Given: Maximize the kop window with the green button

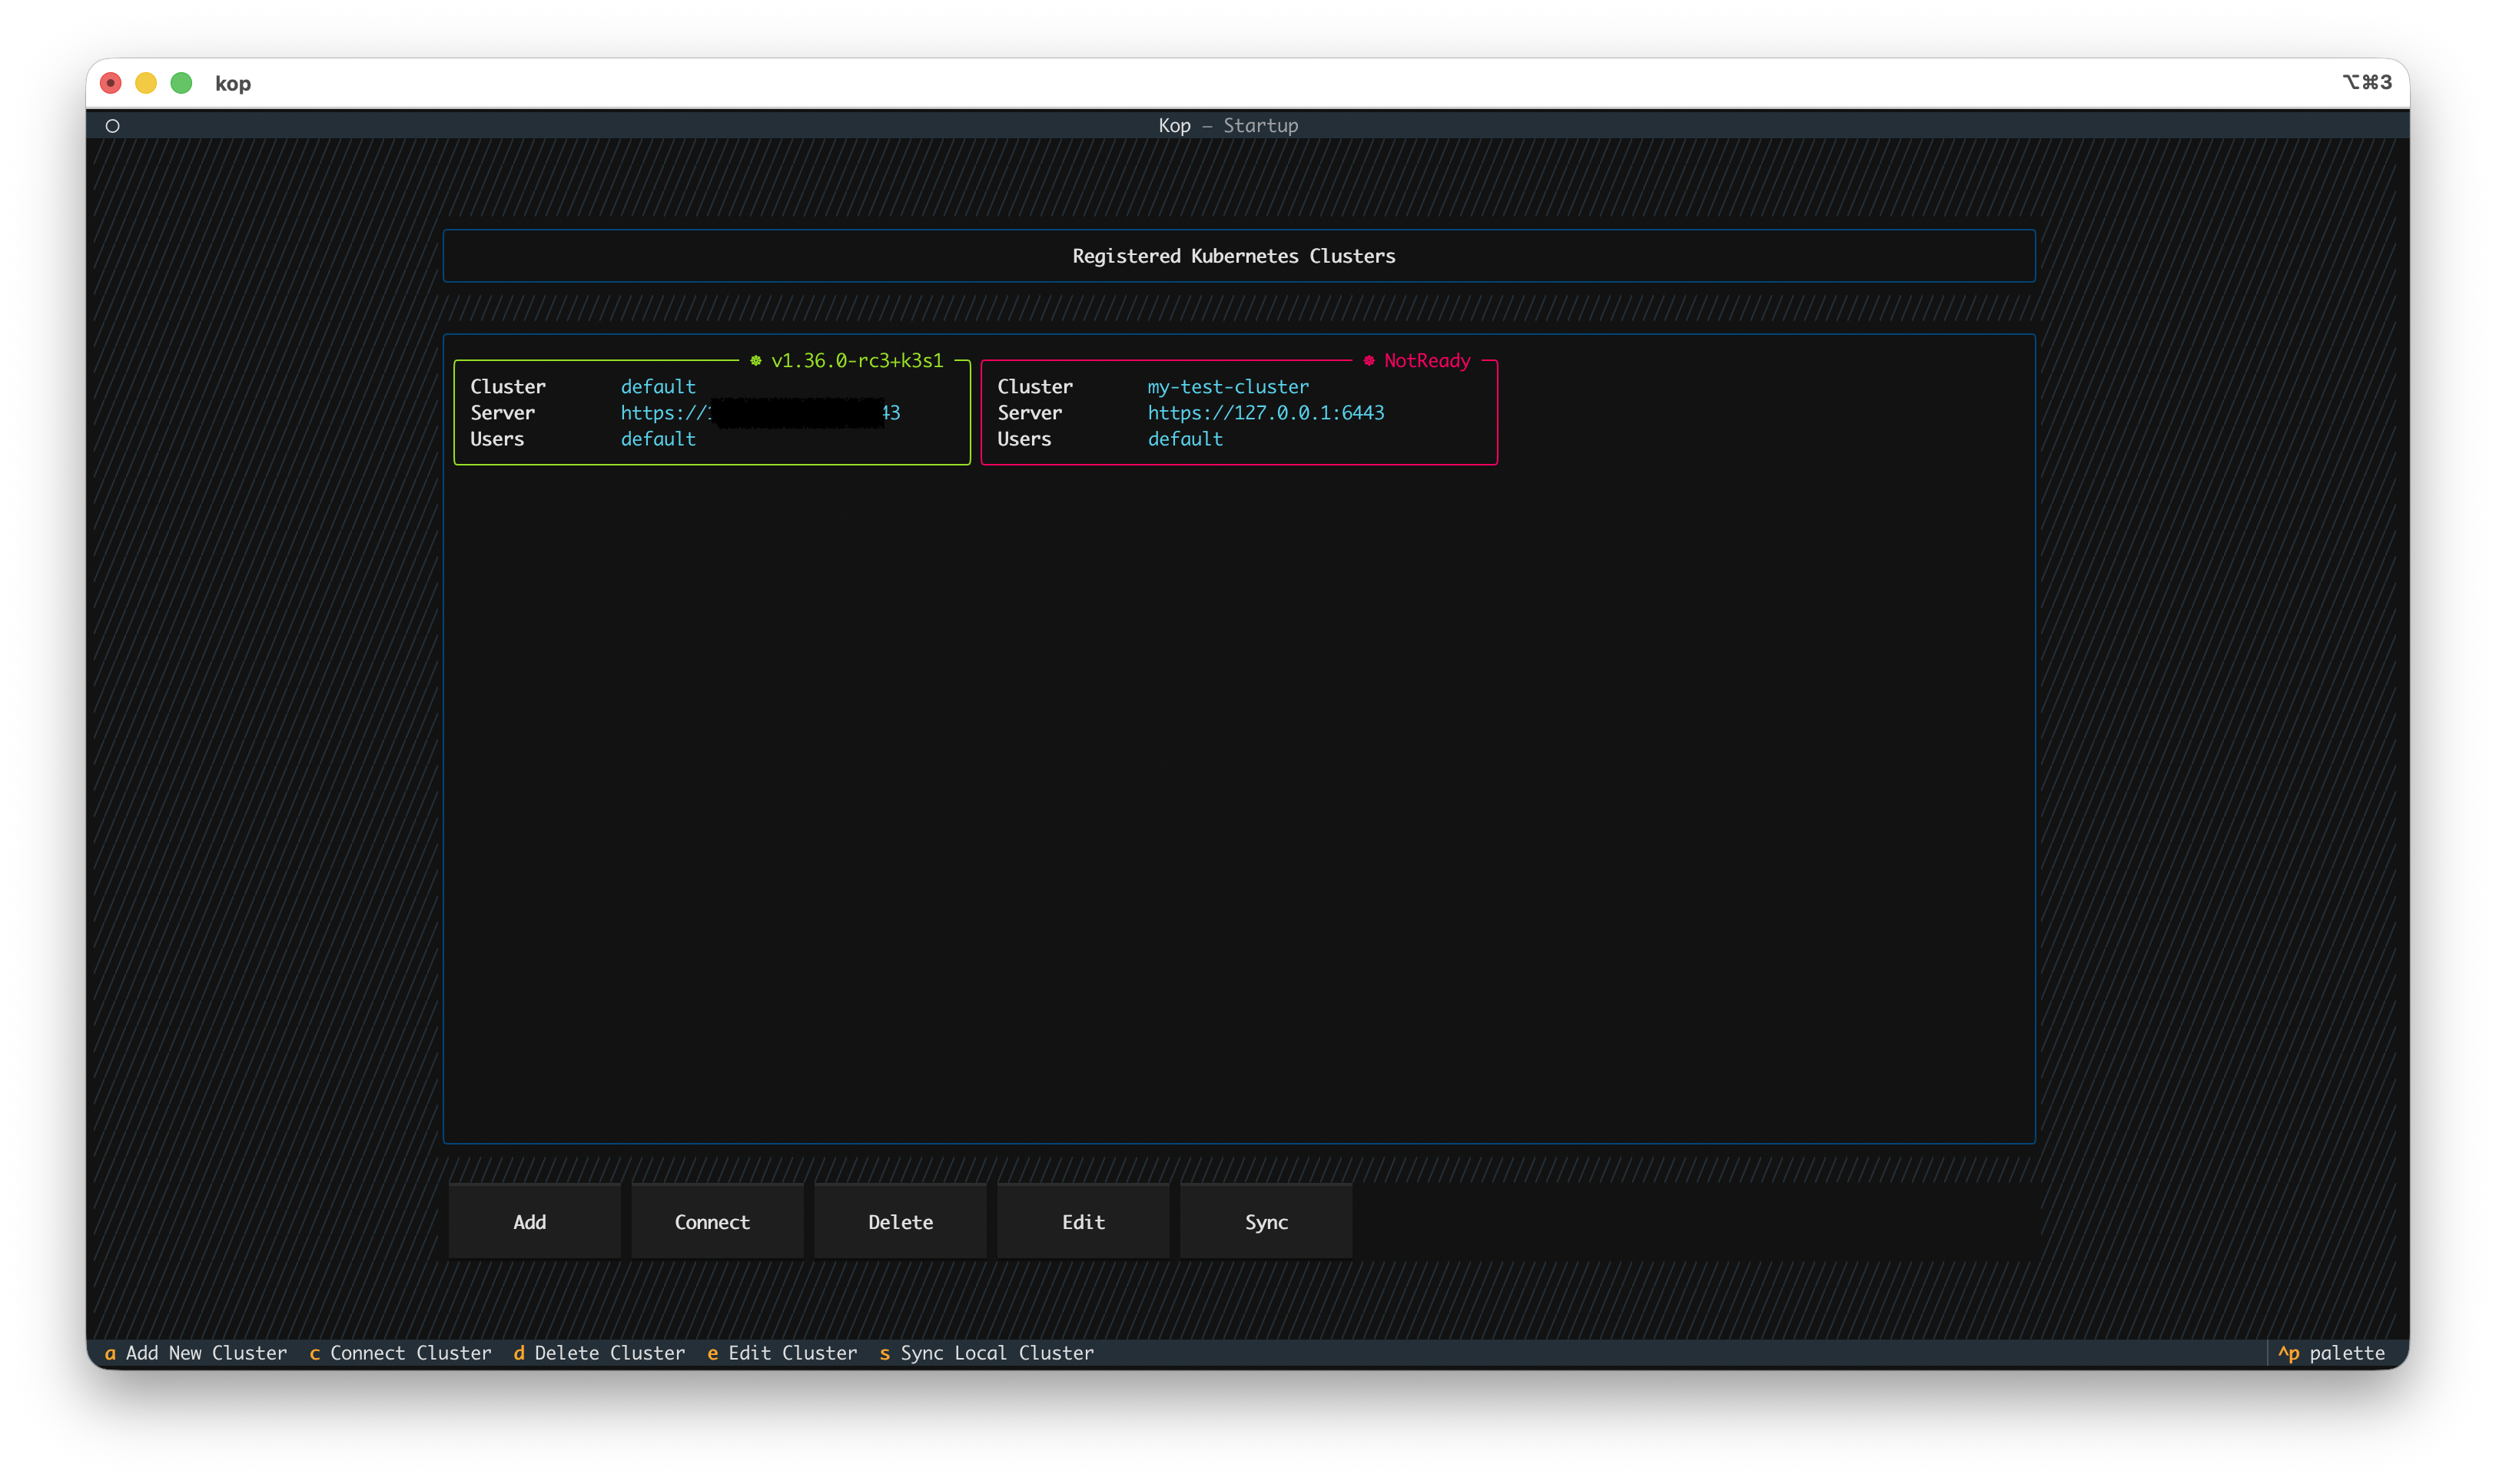Looking at the screenshot, I should 181,83.
